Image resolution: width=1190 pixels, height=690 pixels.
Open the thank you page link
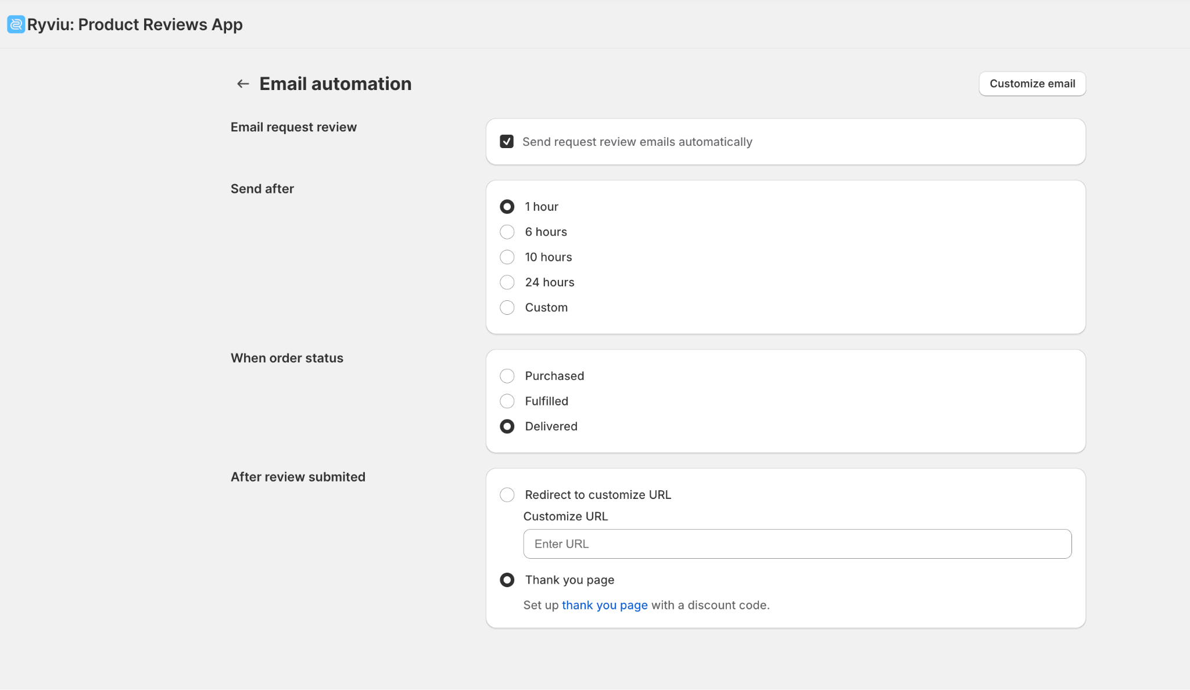pos(604,605)
